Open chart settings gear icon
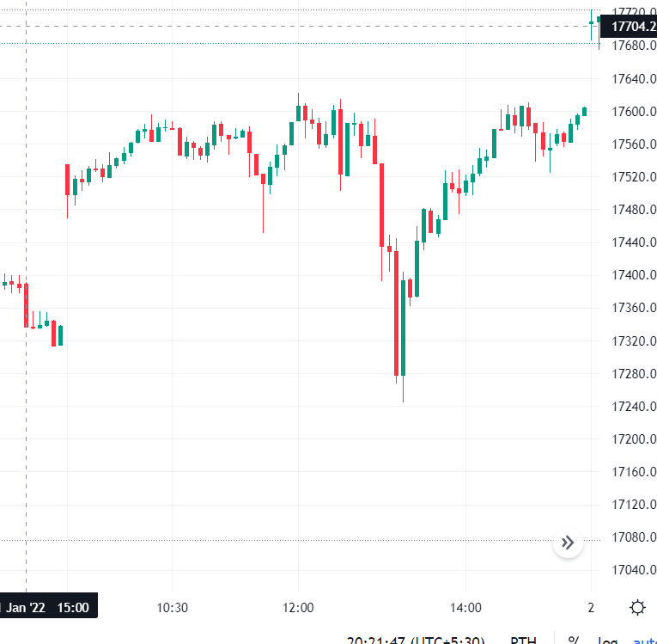This screenshot has height=644, width=657. tap(637, 607)
